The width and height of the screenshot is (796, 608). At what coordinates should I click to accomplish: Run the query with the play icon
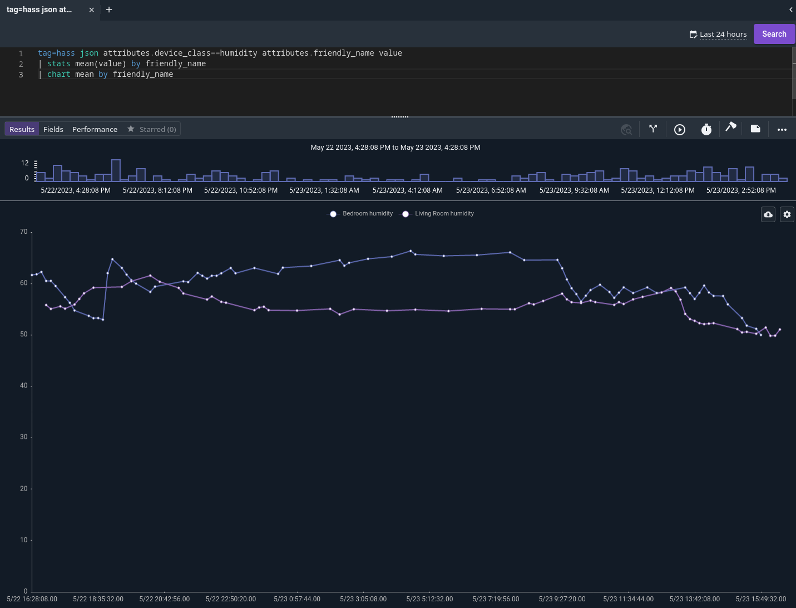(x=679, y=129)
